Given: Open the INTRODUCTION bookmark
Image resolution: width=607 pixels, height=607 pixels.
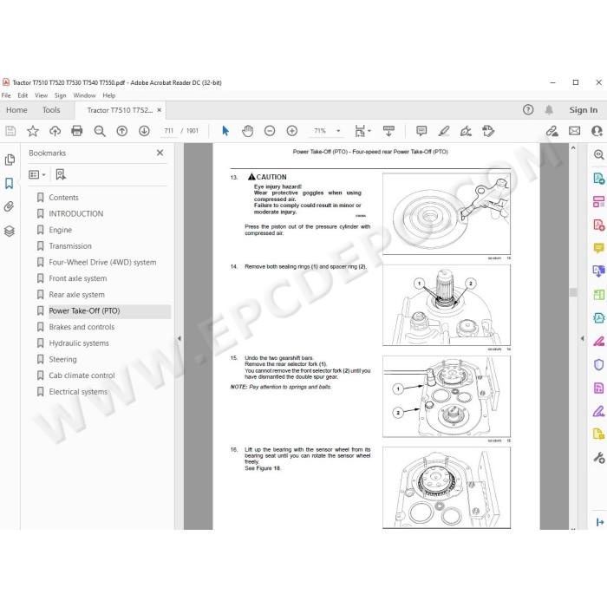Looking at the screenshot, I should [76, 214].
